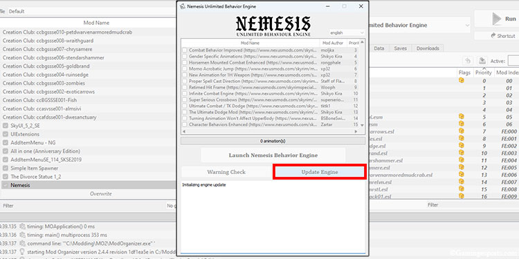The image size is (519, 259).
Task: Click the Warning Check button
Action: 226,172
